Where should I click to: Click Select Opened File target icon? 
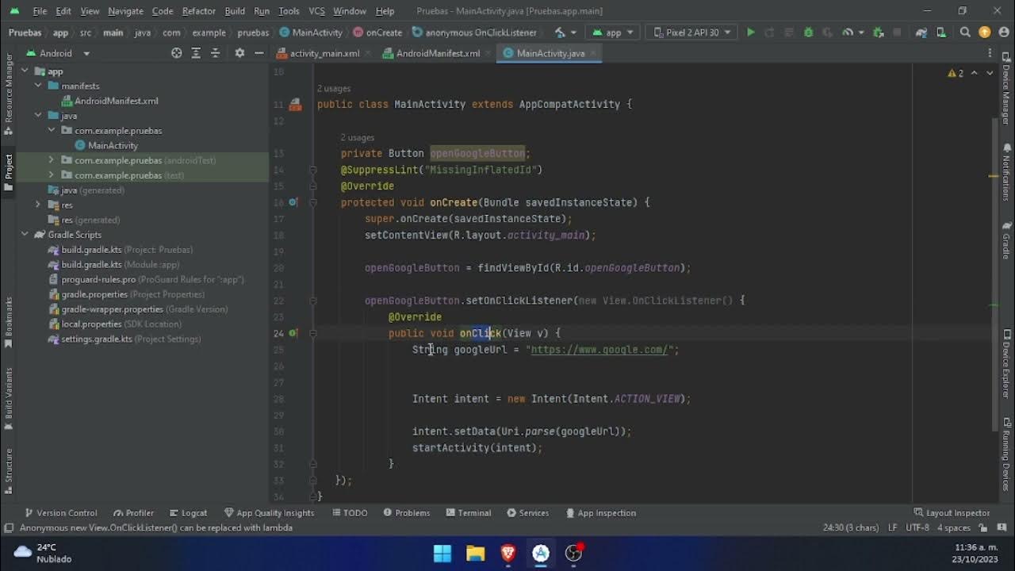(176, 53)
